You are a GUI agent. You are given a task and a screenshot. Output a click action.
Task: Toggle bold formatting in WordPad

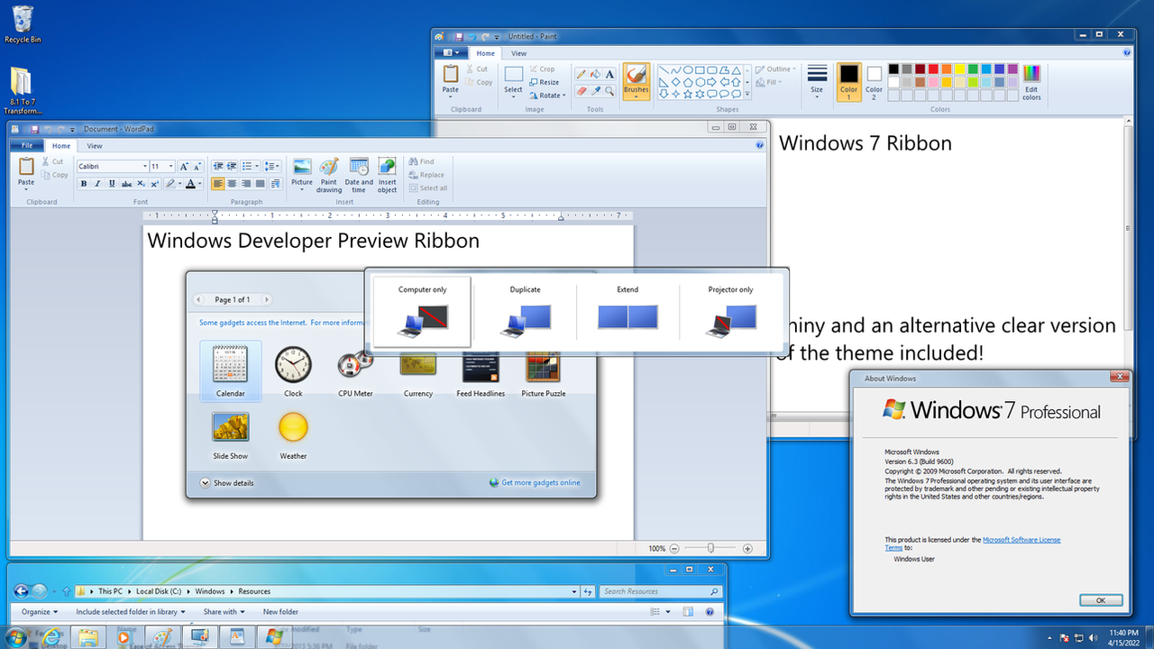click(84, 184)
